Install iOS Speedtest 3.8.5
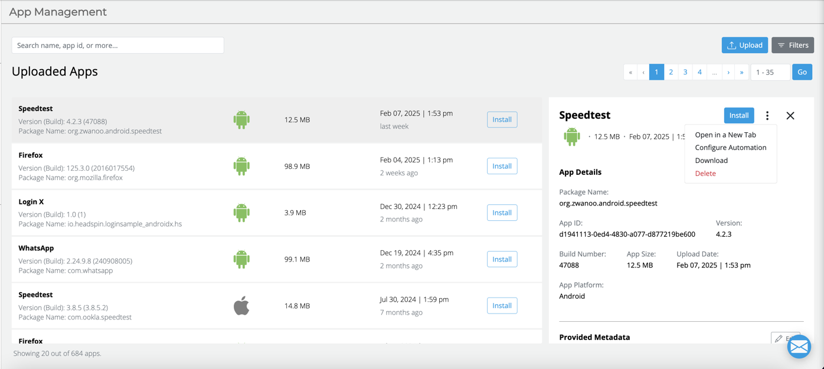Image resolution: width=824 pixels, height=369 pixels. (x=502, y=306)
